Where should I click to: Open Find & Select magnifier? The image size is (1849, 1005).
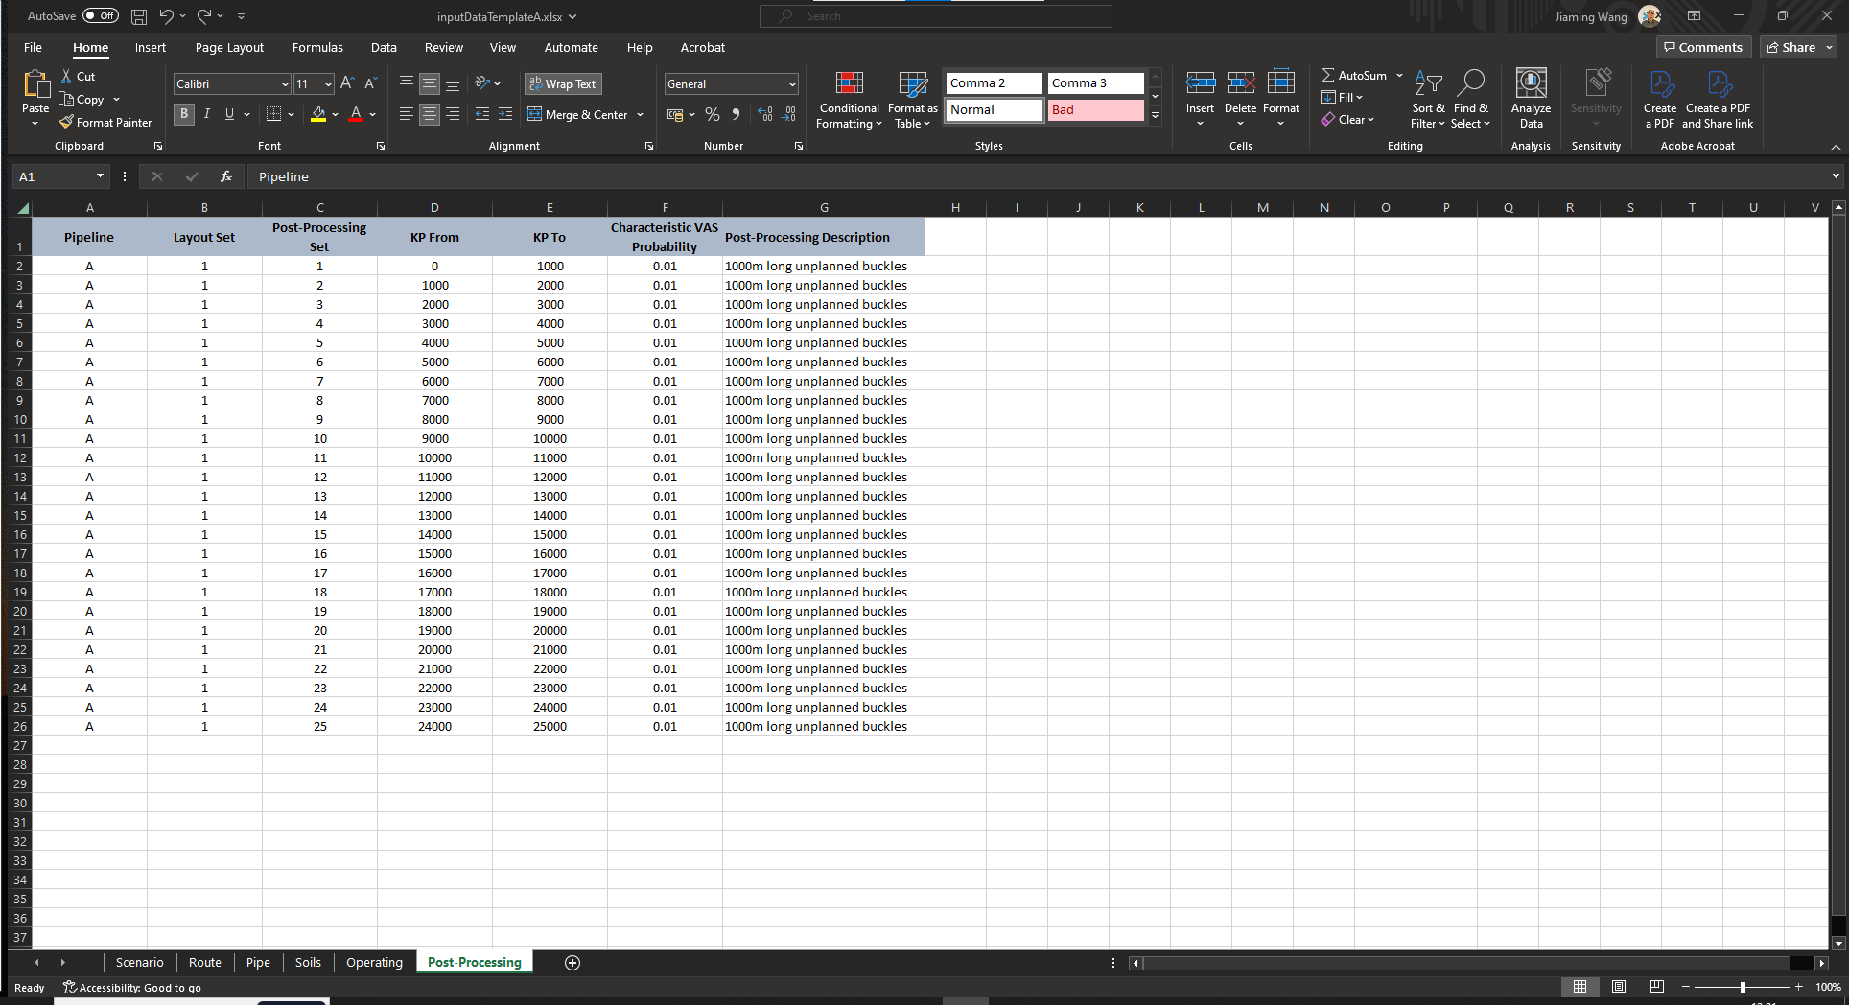pos(1470,100)
